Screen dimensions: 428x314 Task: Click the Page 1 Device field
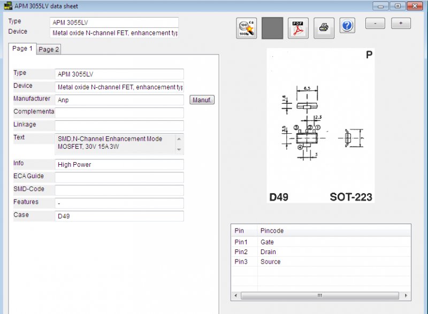119,87
